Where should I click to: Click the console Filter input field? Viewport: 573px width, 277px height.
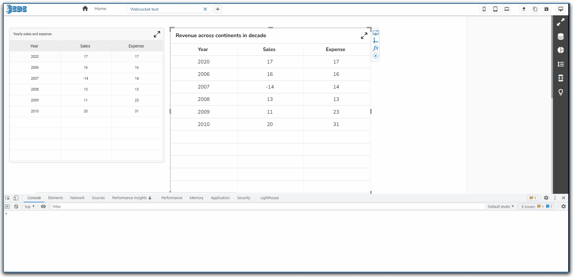[x=265, y=206]
